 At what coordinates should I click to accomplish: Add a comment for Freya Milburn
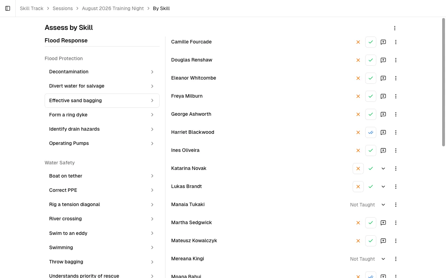383,96
